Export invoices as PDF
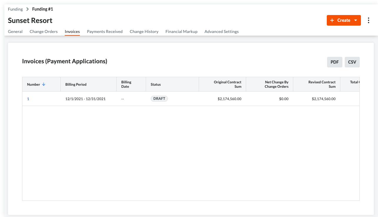The image size is (378, 217). pyautogui.click(x=334, y=62)
